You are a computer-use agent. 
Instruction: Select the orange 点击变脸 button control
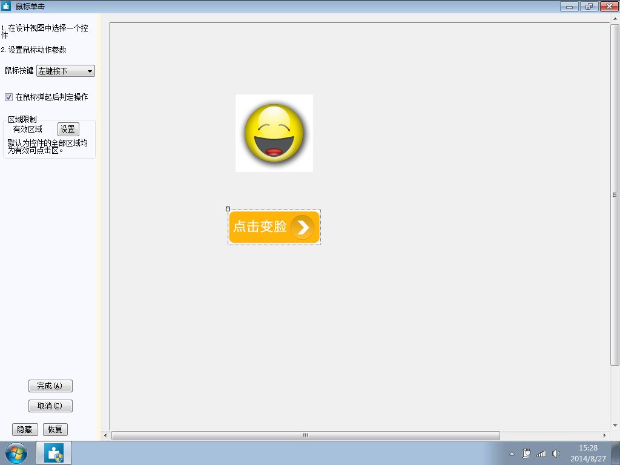click(x=274, y=227)
